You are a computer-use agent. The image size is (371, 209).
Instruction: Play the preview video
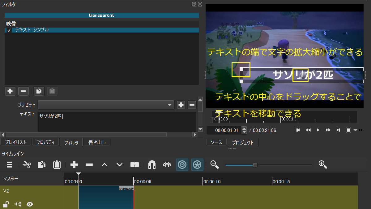pyautogui.click(x=318, y=130)
